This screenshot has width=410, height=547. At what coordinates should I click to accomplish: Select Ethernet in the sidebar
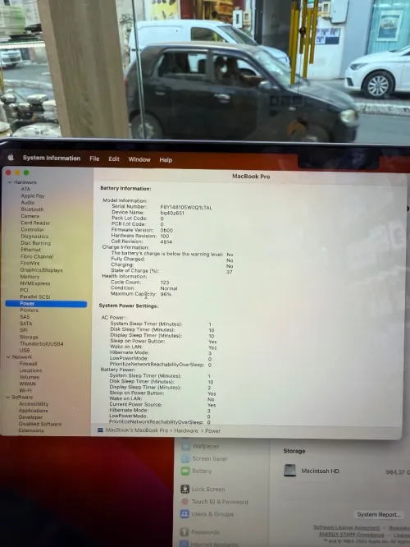pyautogui.click(x=30, y=250)
